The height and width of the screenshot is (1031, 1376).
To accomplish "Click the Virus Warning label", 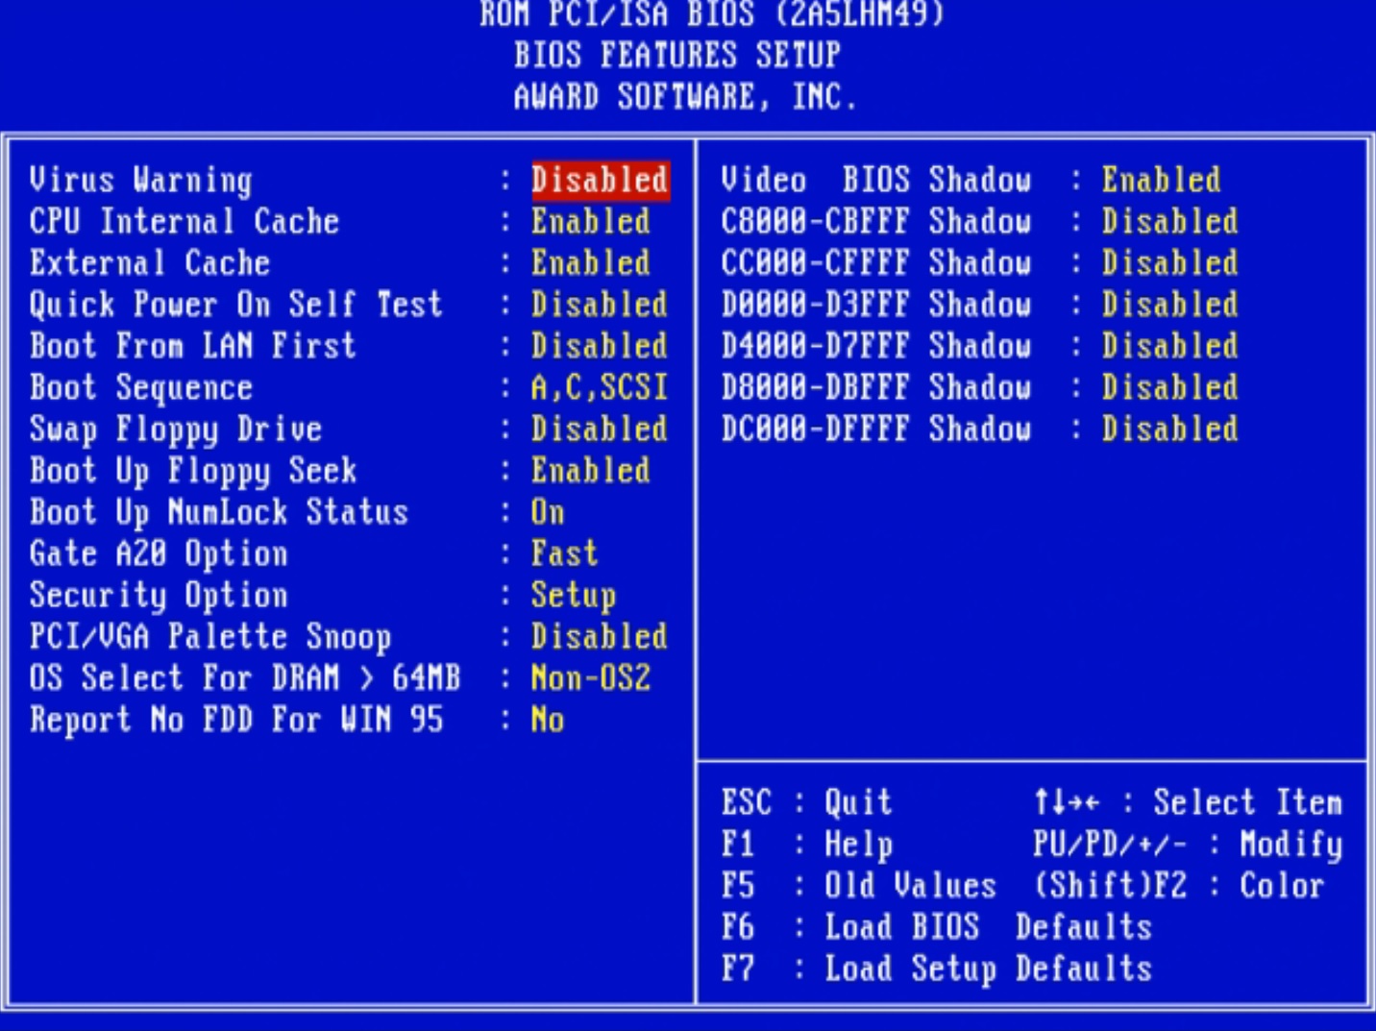I will tap(141, 181).
